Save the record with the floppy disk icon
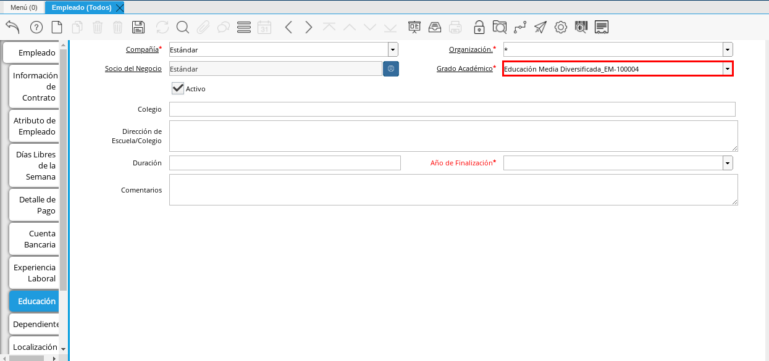The height and width of the screenshot is (361, 769). pos(138,27)
